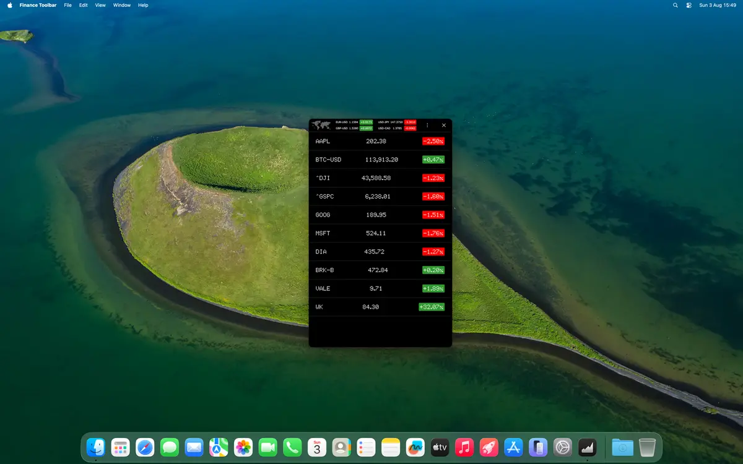Select the AAPL ticker symbol
Image resolution: width=743 pixels, height=464 pixels.
coord(323,141)
